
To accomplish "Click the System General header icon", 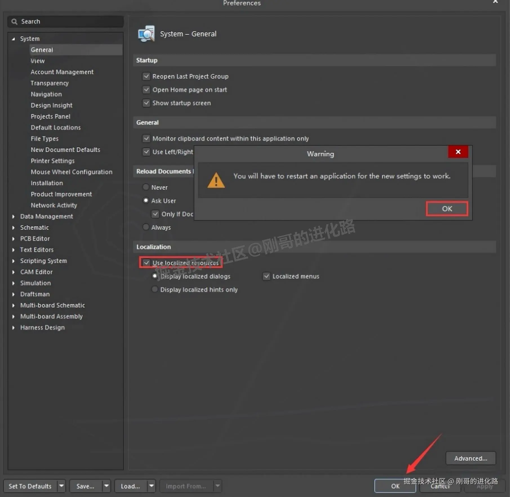I will pyautogui.click(x=146, y=34).
